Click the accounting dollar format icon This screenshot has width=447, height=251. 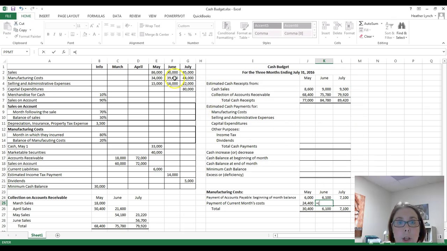[x=180, y=34]
